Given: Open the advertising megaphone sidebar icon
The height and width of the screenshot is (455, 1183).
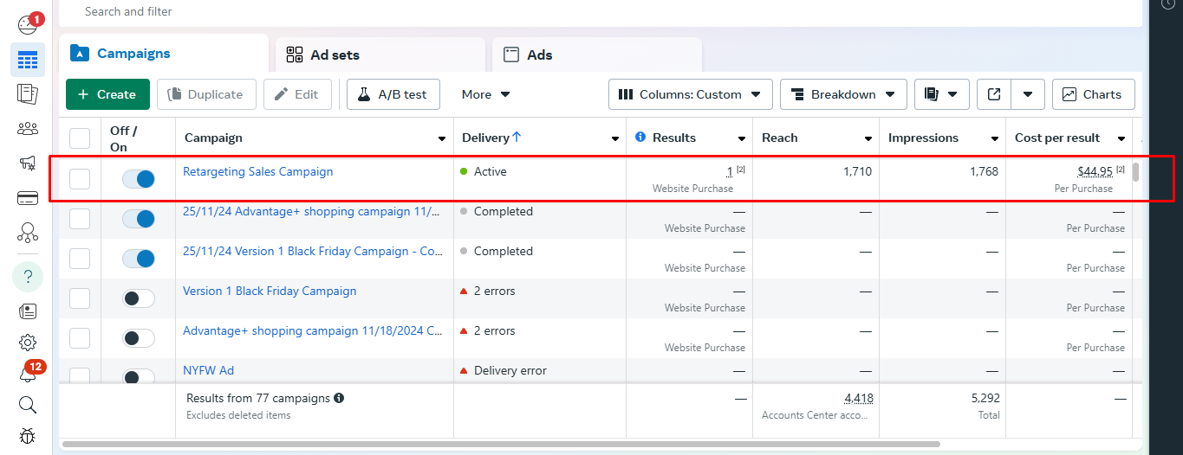Looking at the screenshot, I should [28, 163].
